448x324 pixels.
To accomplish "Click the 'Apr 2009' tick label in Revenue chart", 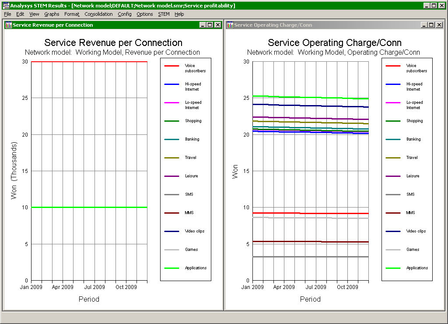I will (x=63, y=287).
